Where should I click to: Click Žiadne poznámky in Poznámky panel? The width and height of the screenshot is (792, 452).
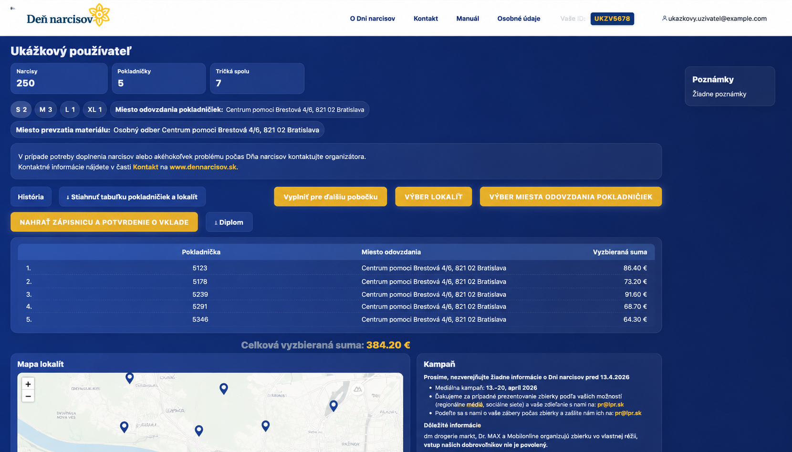(719, 94)
